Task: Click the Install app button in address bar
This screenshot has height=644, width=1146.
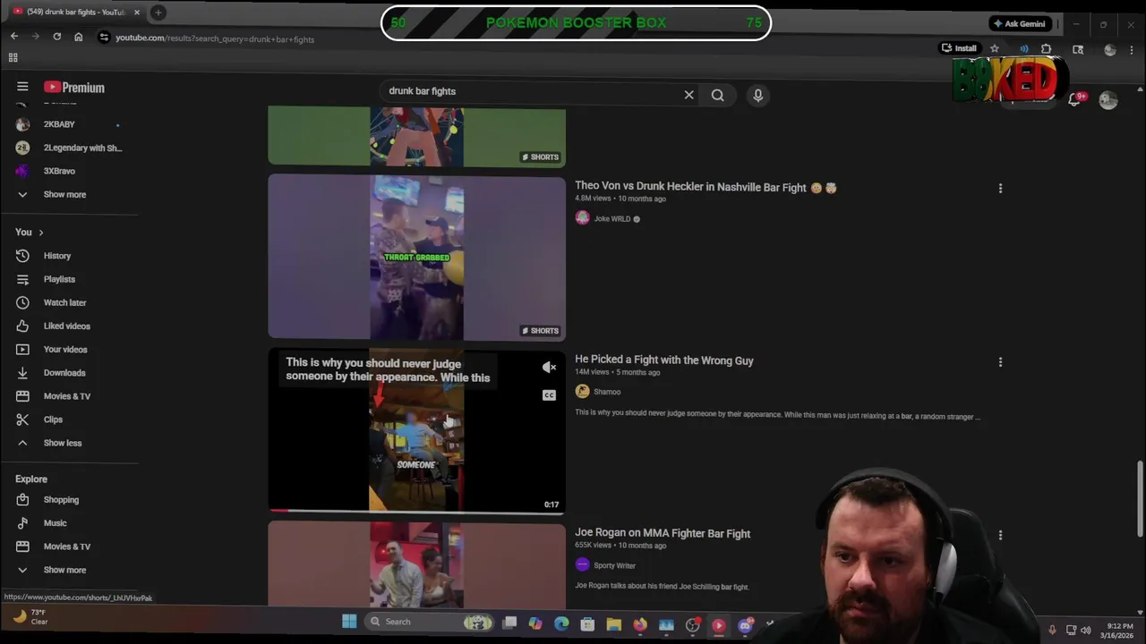Action: [959, 48]
